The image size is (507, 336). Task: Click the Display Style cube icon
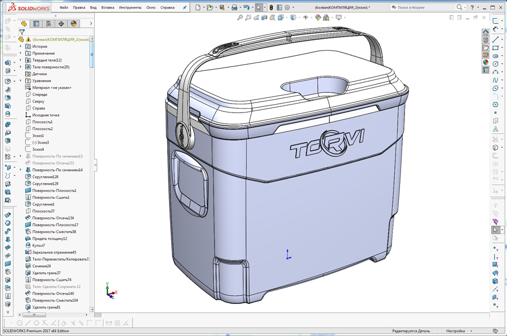click(293, 17)
